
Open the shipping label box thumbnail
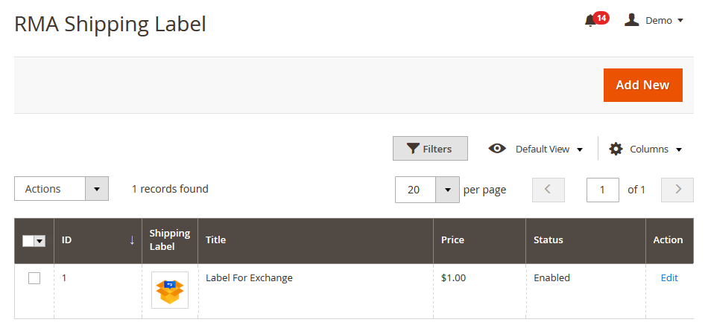[170, 290]
